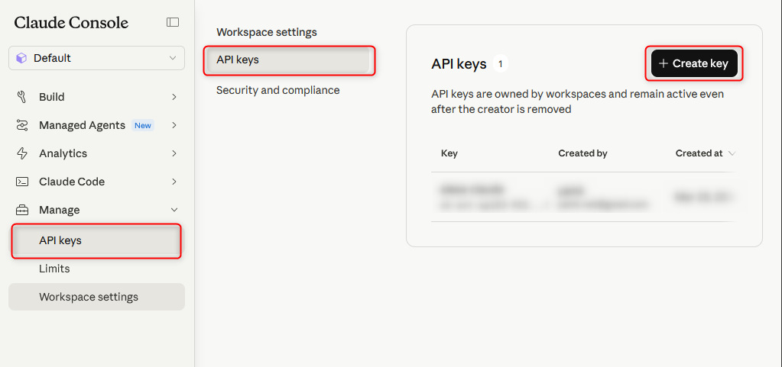The height and width of the screenshot is (367, 782).
Task: Collapse the Manage section chevron
Action: pos(174,210)
